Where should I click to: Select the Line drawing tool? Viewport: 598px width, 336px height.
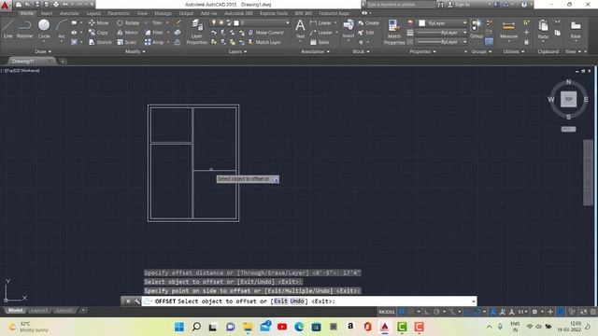8,29
